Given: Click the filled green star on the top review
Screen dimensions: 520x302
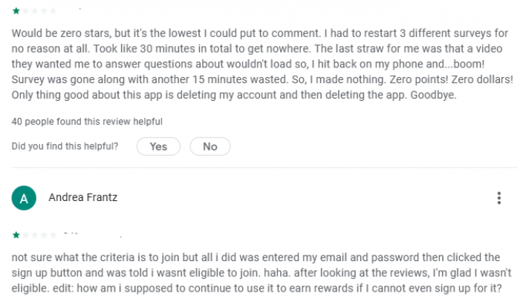Looking at the screenshot, I should tap(16, 11).
